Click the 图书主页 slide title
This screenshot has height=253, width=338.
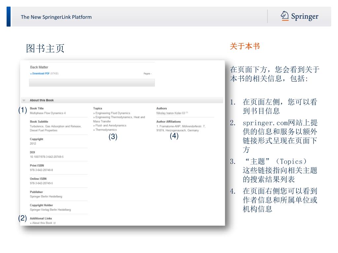point(45,48)
